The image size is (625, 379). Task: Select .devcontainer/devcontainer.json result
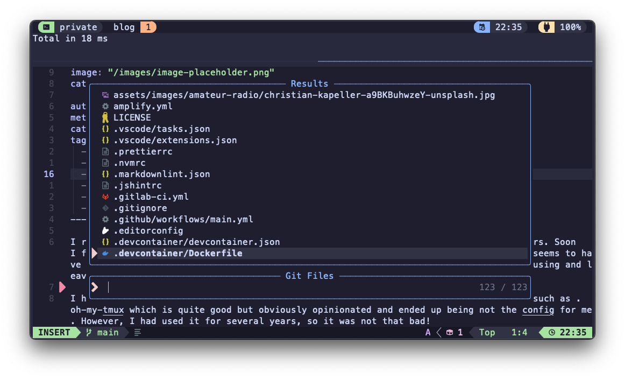196,242
